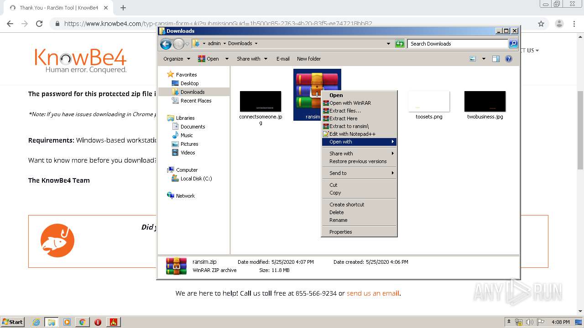The image size is (584, 328).
Task: Open the Explorer help icon
Action: pyautogui.click(x=509, y=59)
